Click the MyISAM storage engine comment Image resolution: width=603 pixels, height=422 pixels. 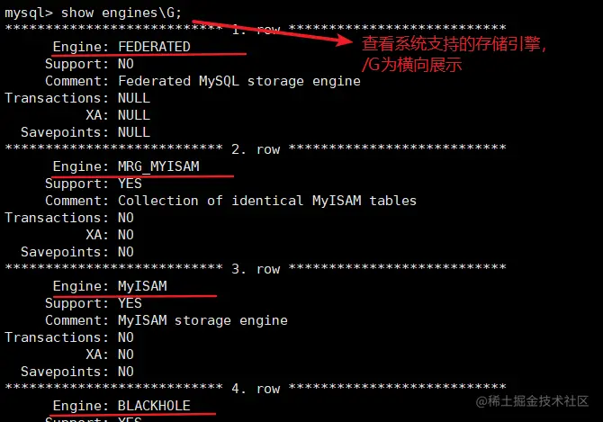click(202, 320)
